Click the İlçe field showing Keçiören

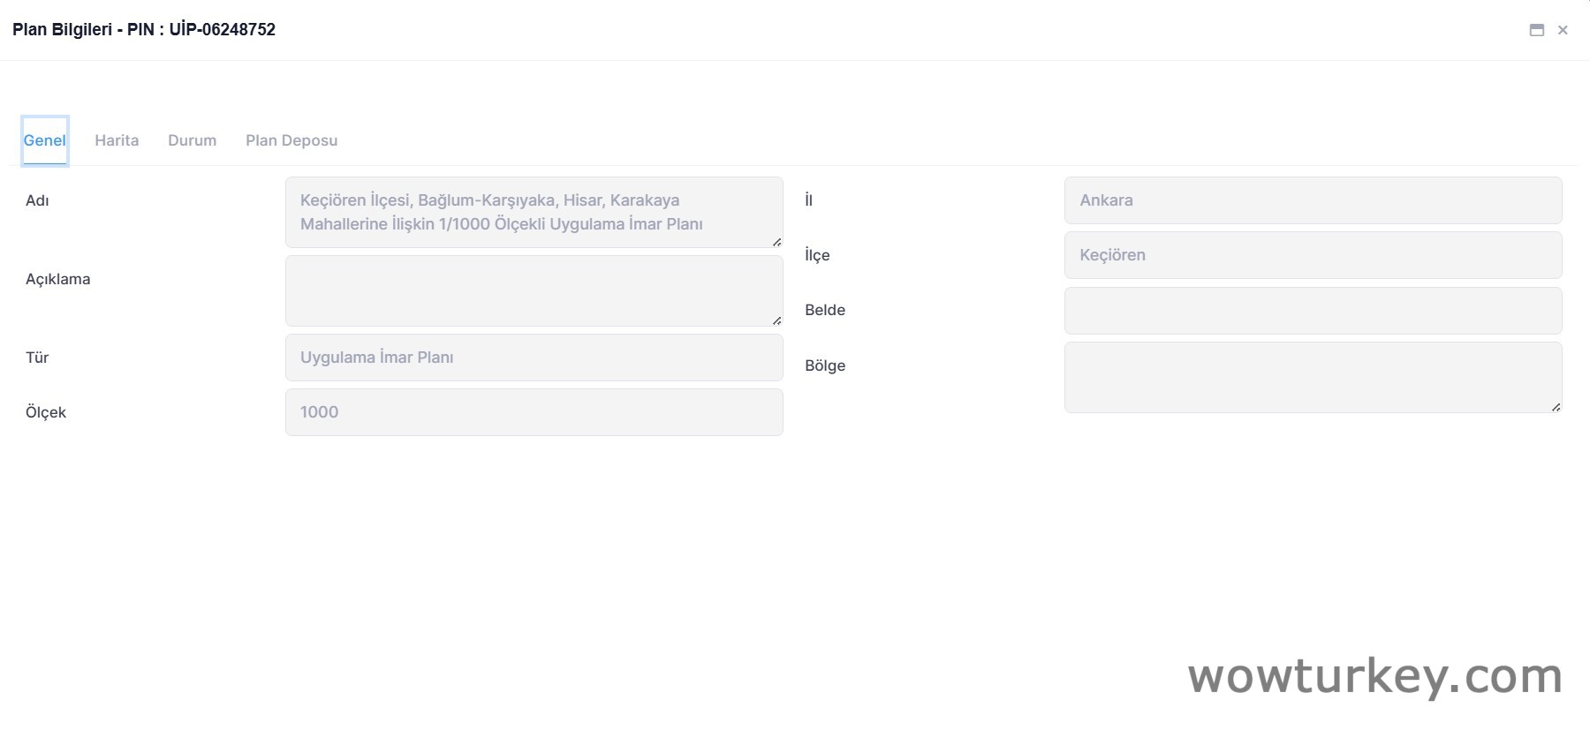[x=1313, y=255]
